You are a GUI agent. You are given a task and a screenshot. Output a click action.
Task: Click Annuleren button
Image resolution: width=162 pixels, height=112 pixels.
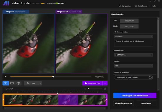pos(146,103)
